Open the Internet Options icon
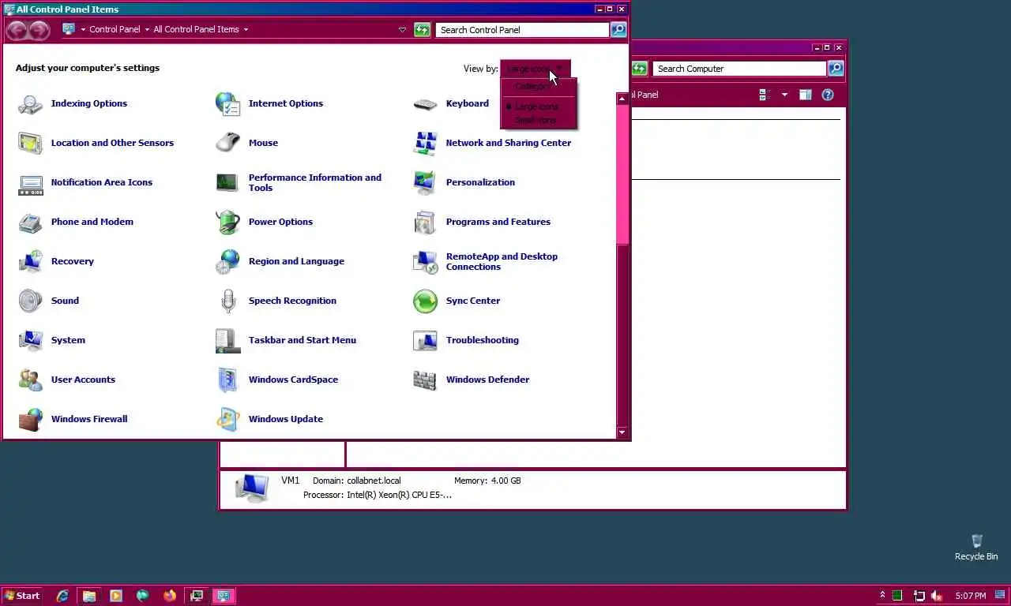Screen dimensions: 1011x606 (x=227, y=103)
